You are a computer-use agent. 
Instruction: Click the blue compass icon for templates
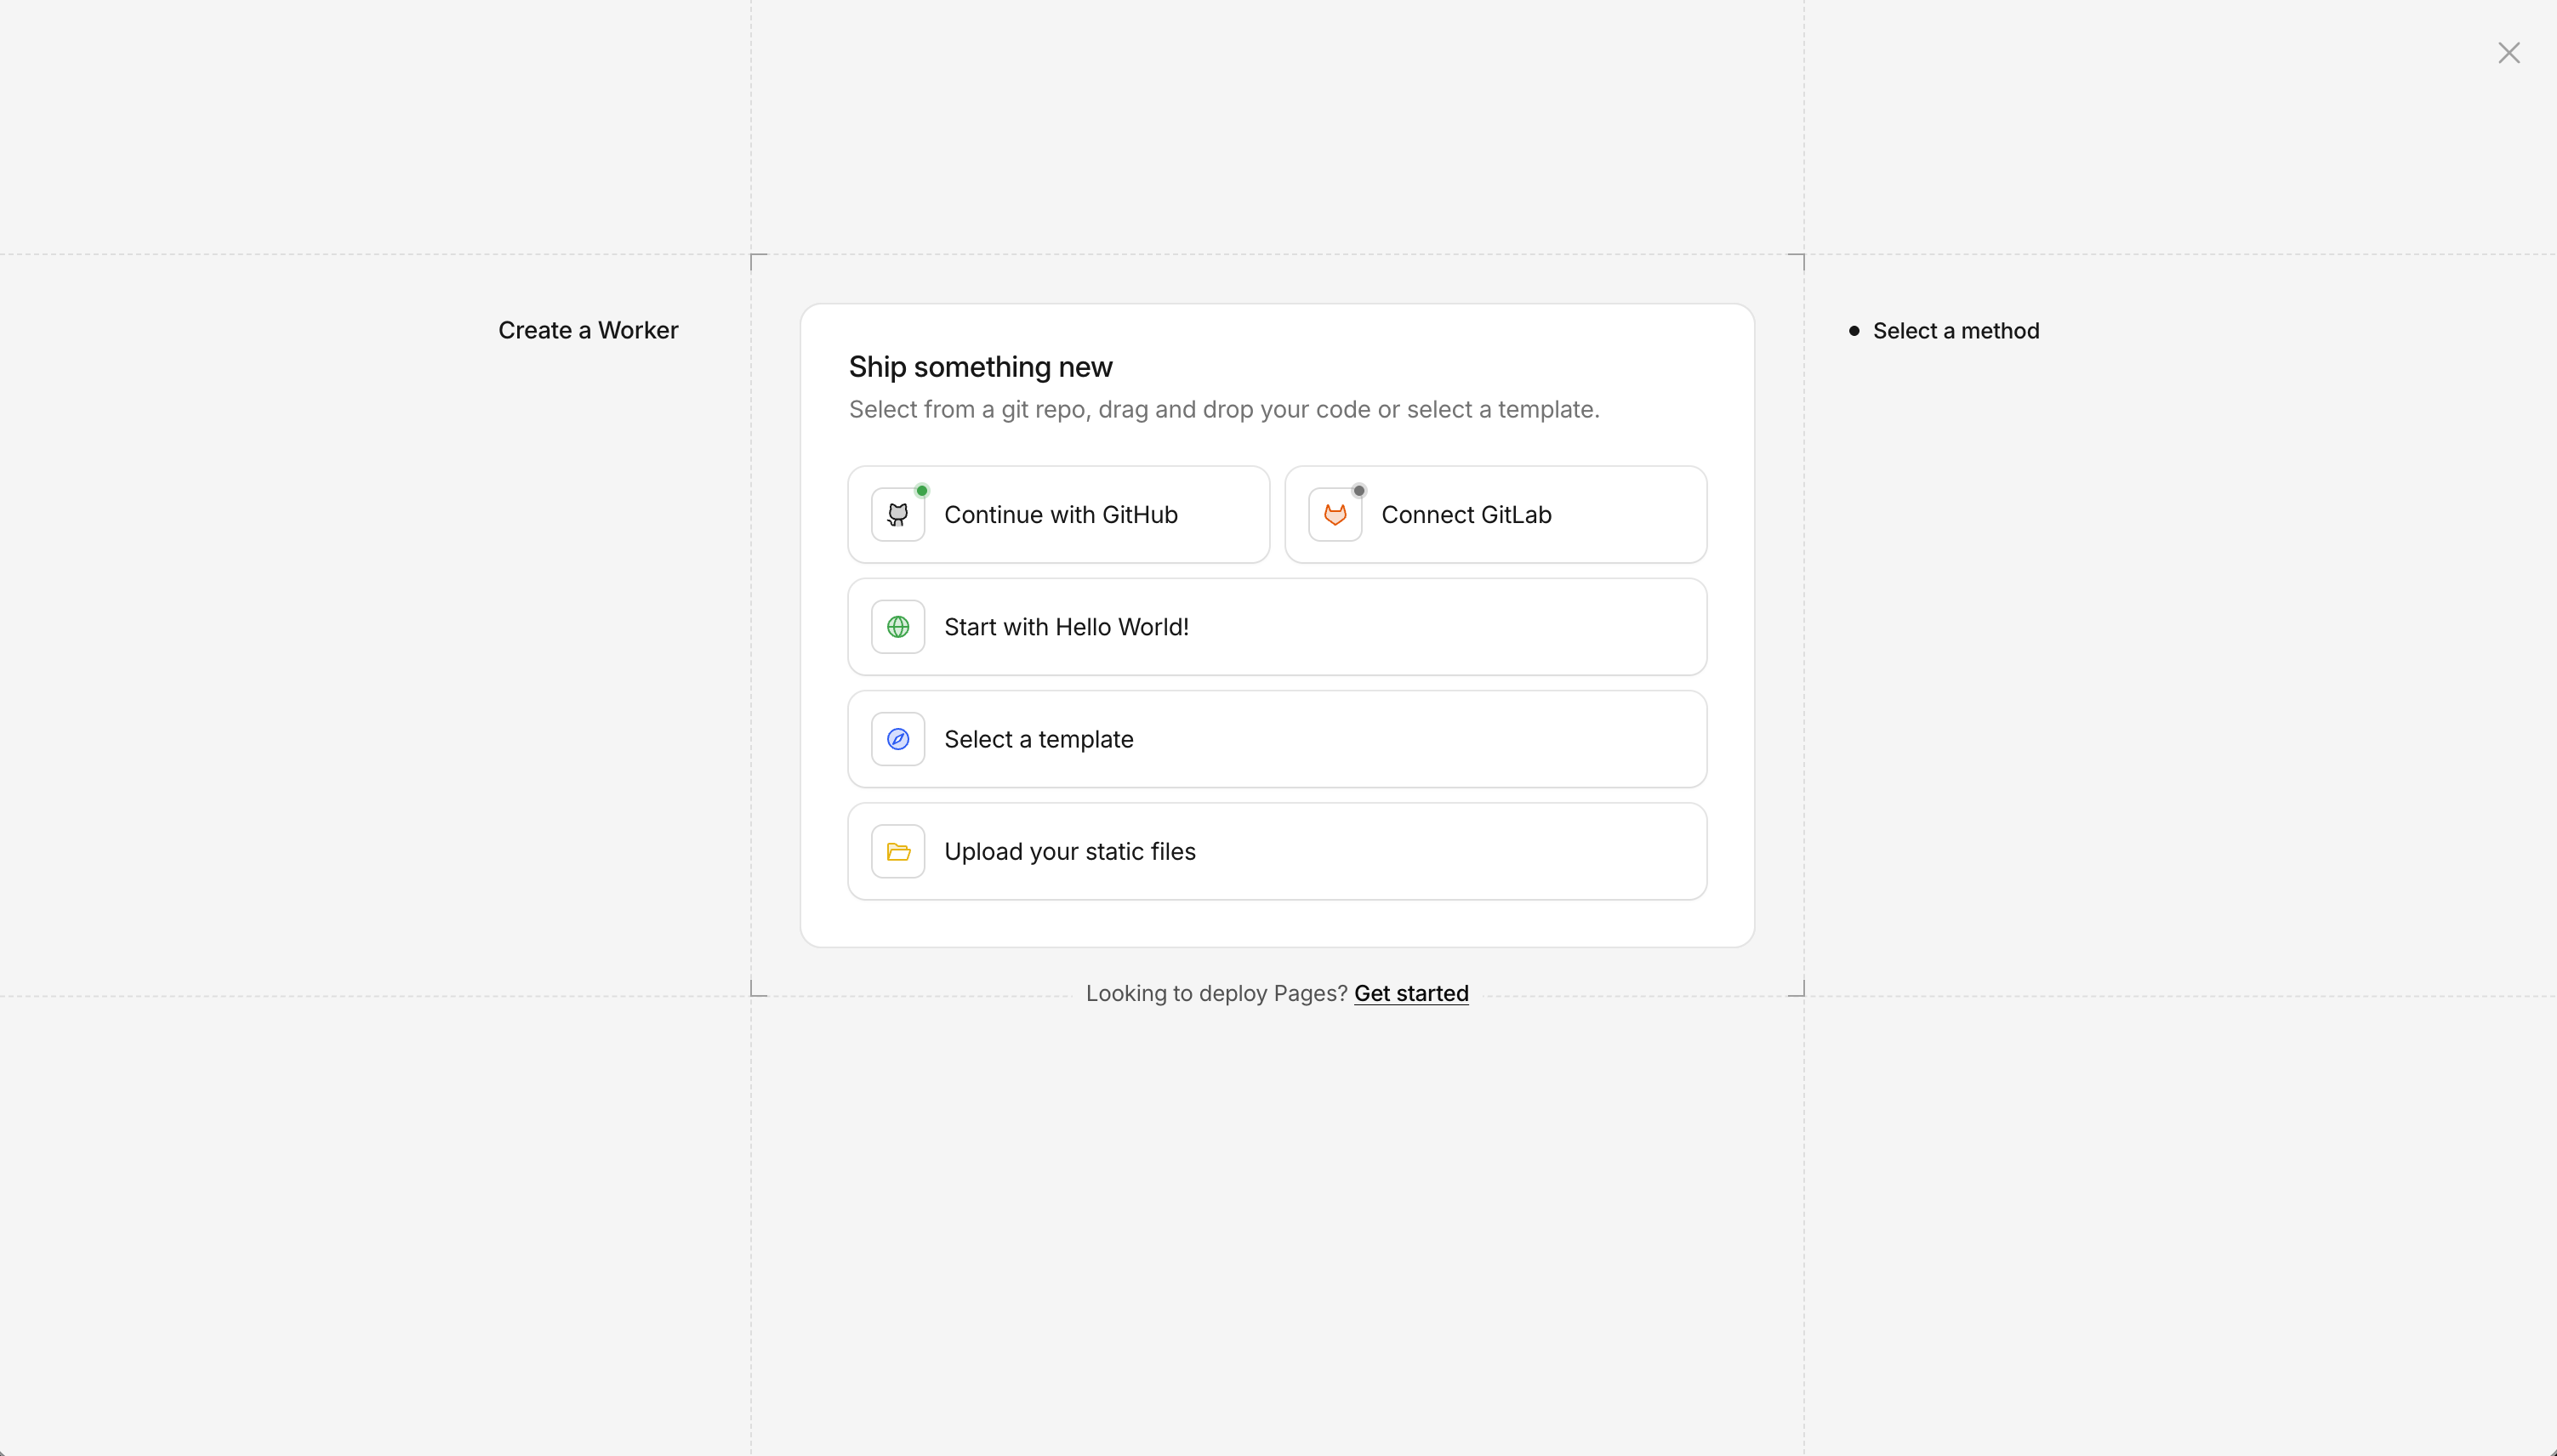(x=897, y=739)
